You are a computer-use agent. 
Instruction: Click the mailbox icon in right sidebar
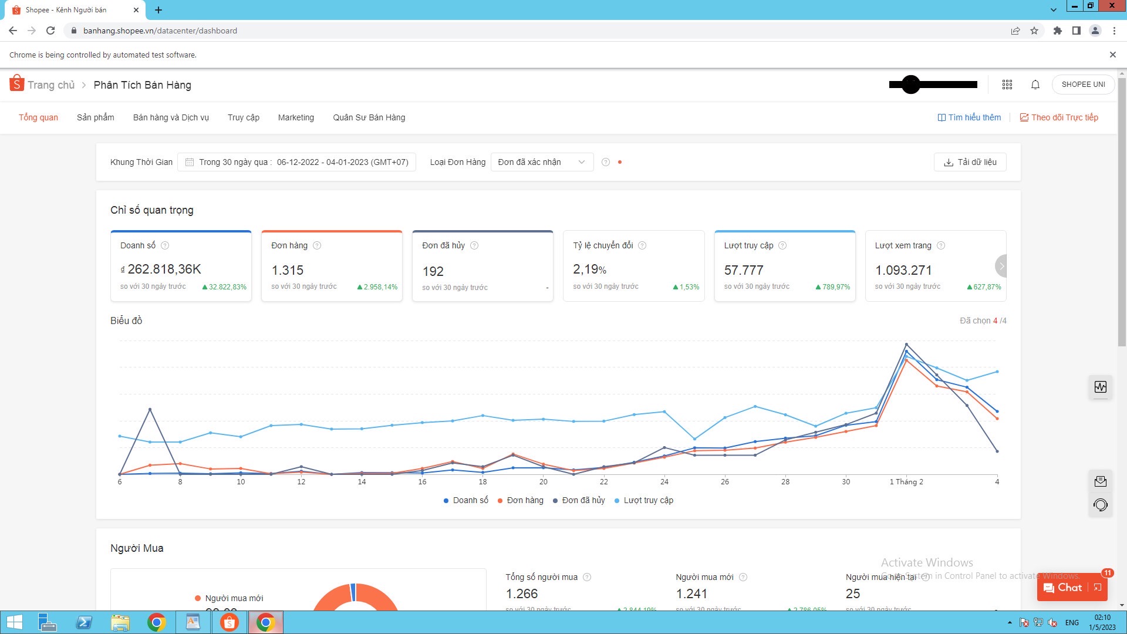click(1101, 481)
